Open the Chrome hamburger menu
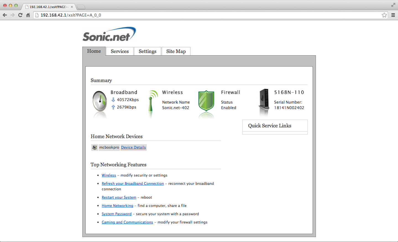Screen dimensions: 398x242 click(x=393, y=15)
